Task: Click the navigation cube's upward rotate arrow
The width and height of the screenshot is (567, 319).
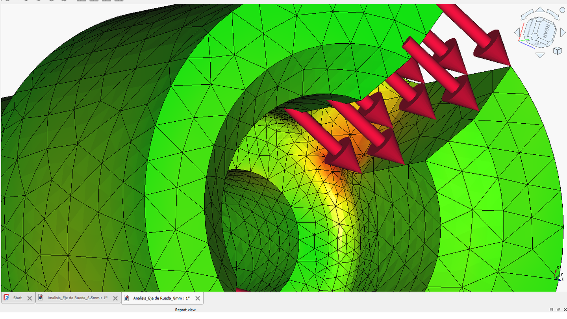Action: [540, 10]
